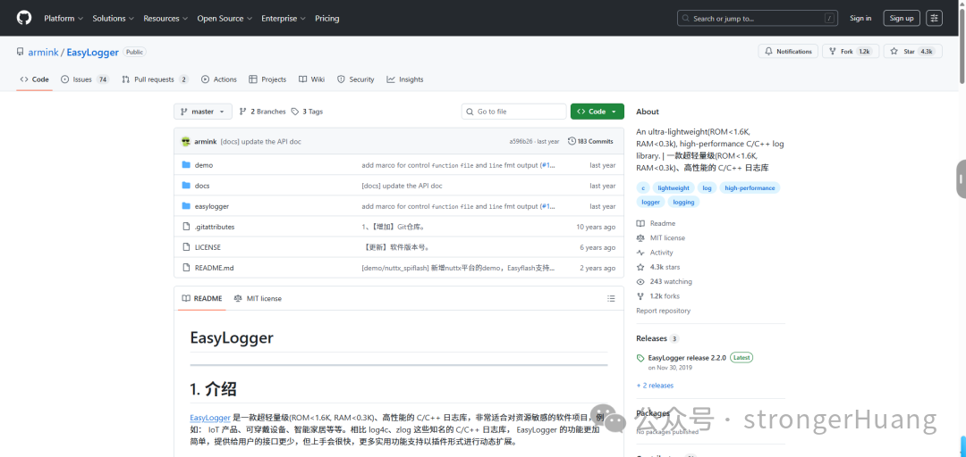Viewport: 966px width, 457px height.
Task: Select the logger topic tag
Action: pos(650,202)
